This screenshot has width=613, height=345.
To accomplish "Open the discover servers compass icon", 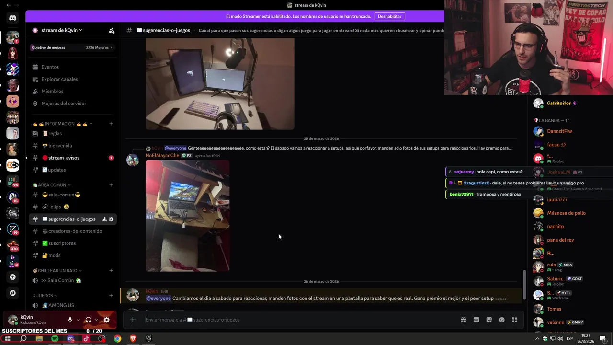I will pyautogui.click(x=12, y=293).
